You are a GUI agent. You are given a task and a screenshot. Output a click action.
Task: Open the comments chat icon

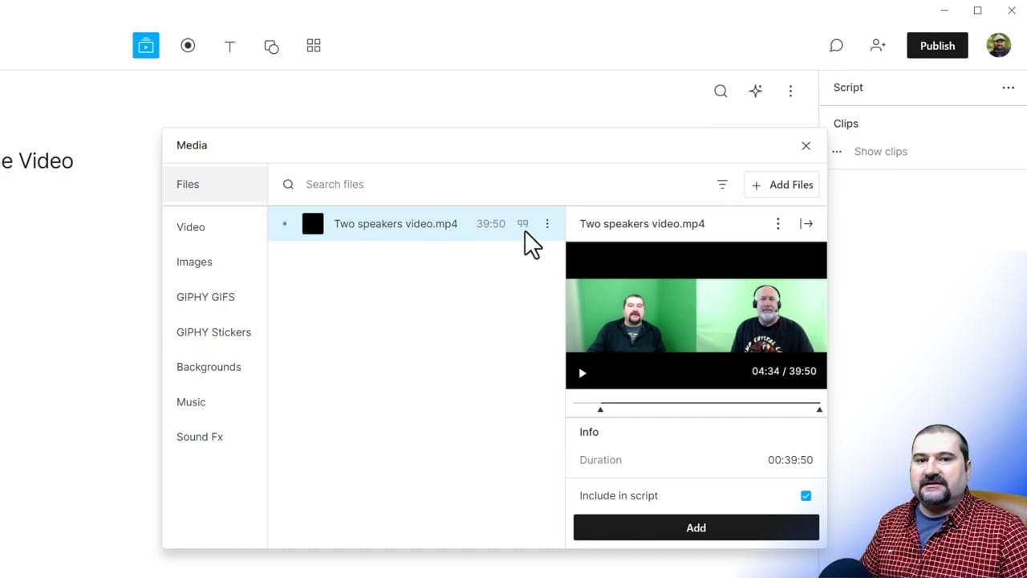(x=836, y=46)
